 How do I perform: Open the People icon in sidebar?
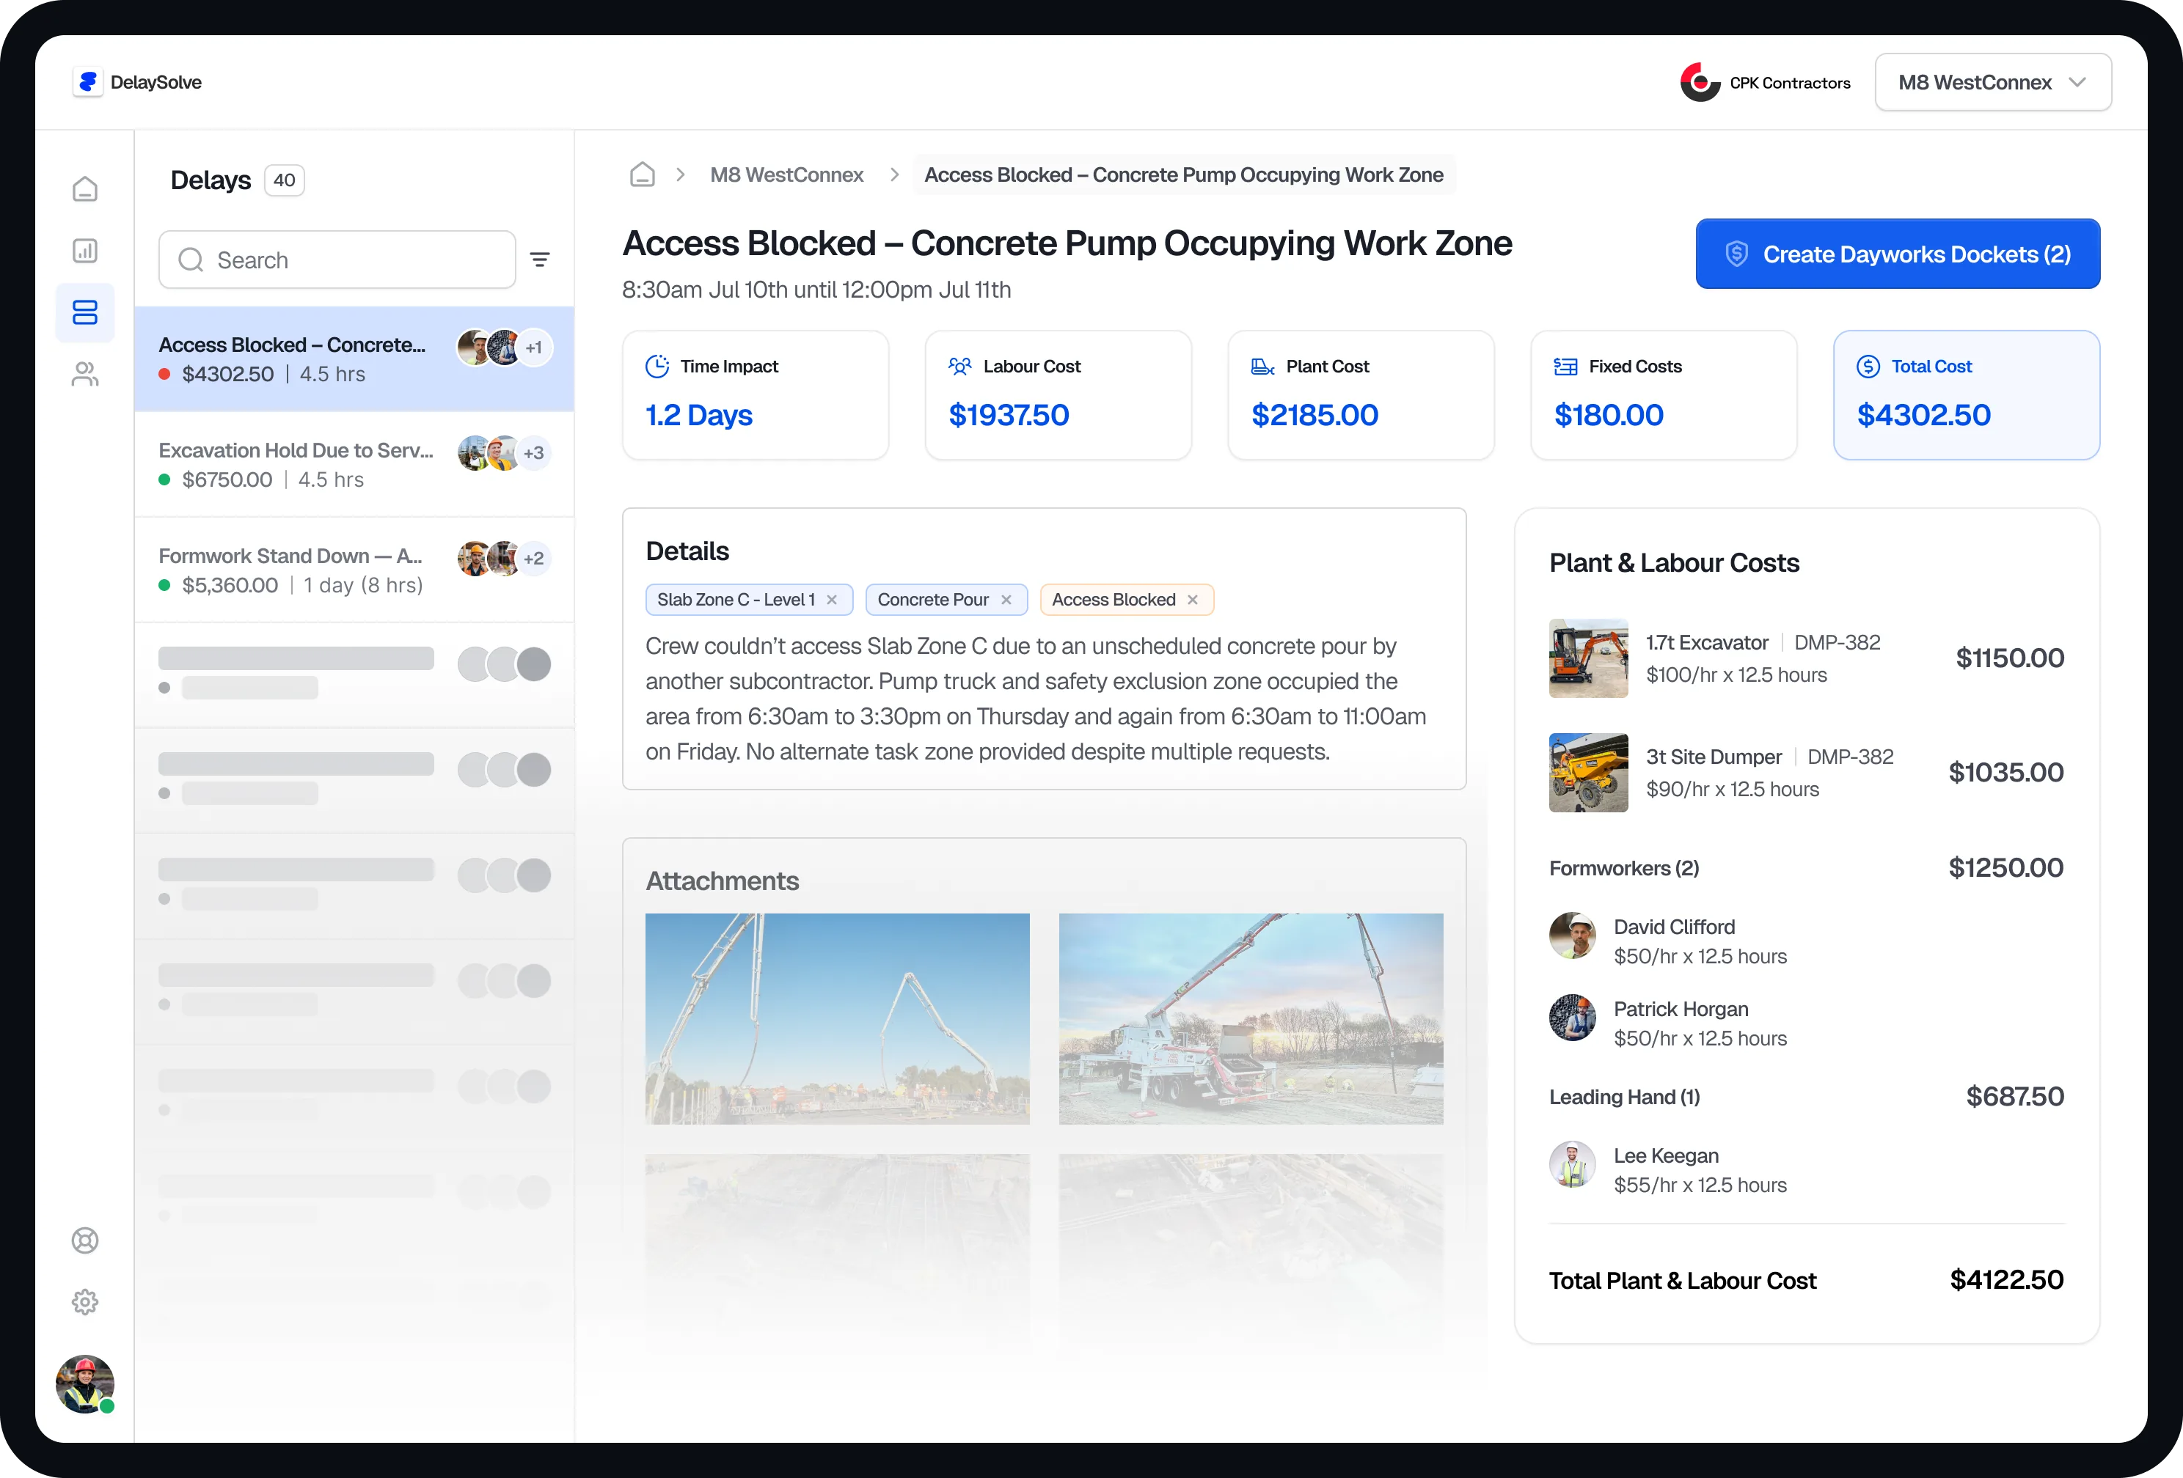pyautogui.click(x=84, y=375)
